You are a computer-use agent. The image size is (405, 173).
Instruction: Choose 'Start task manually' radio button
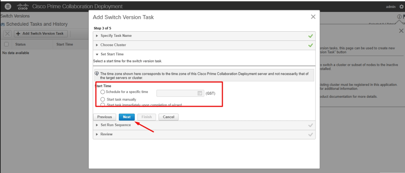[x=103, y=99]
